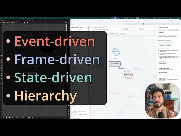Open the Rendering context connection card
Viewport: 181px width, 136px height.
(x=169, y=69)
